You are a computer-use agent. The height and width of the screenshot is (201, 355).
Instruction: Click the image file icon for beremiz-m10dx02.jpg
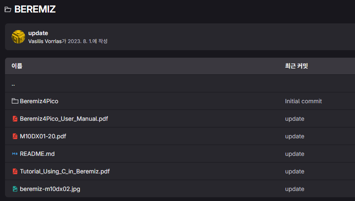(15, 189)
